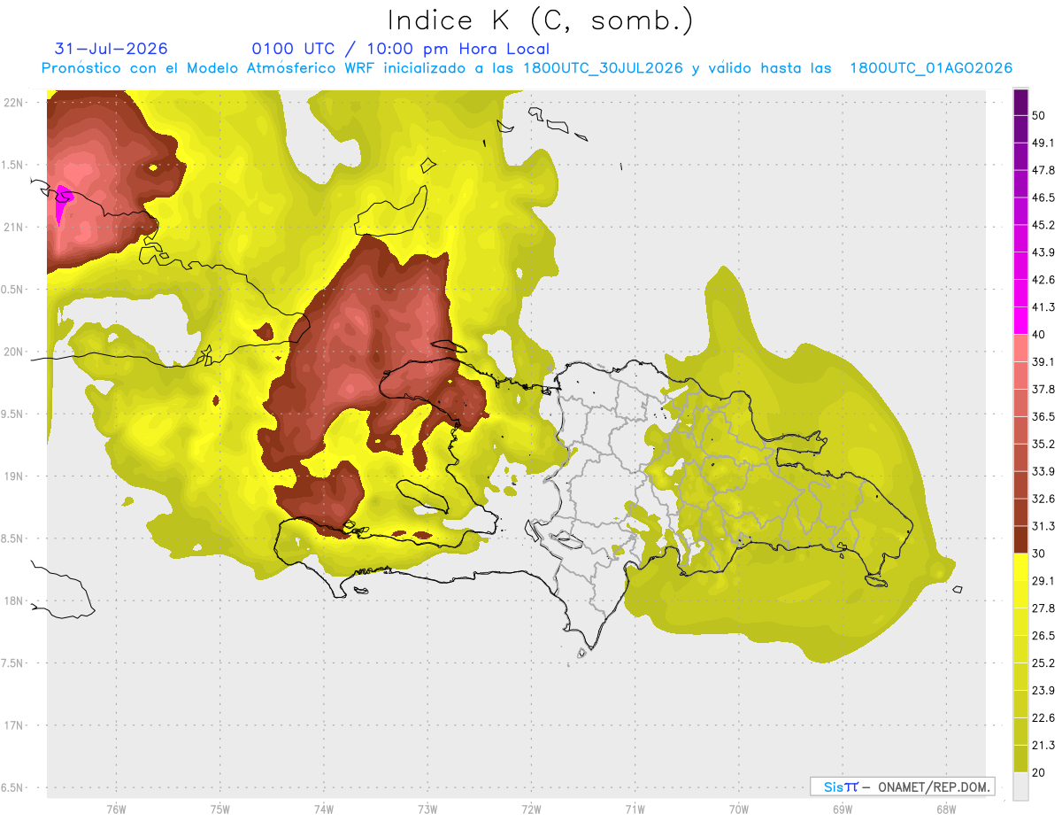Click the colorbar label '23.9'
This screenshot has width=1062, height=821.
[x=1043, y=690]
